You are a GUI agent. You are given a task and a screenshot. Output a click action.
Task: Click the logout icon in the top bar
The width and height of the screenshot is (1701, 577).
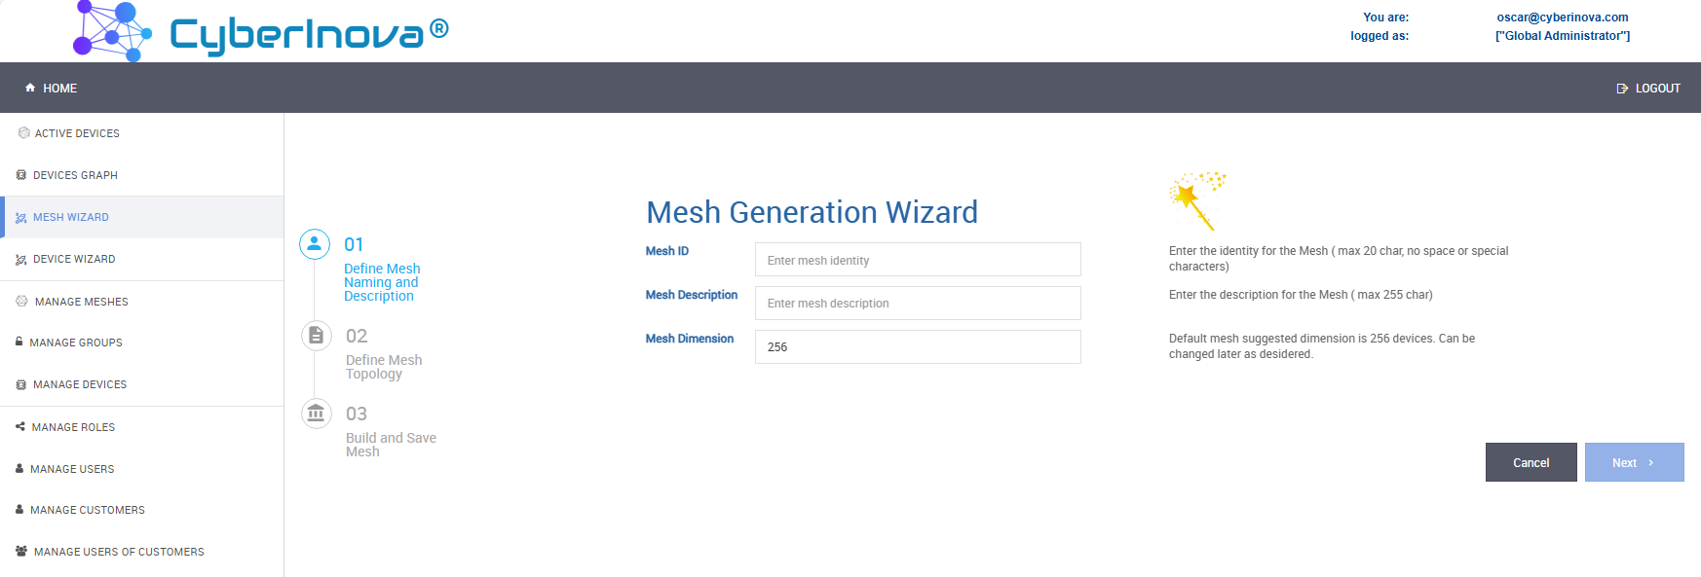pyautogui.click(x=1622, y=89)
